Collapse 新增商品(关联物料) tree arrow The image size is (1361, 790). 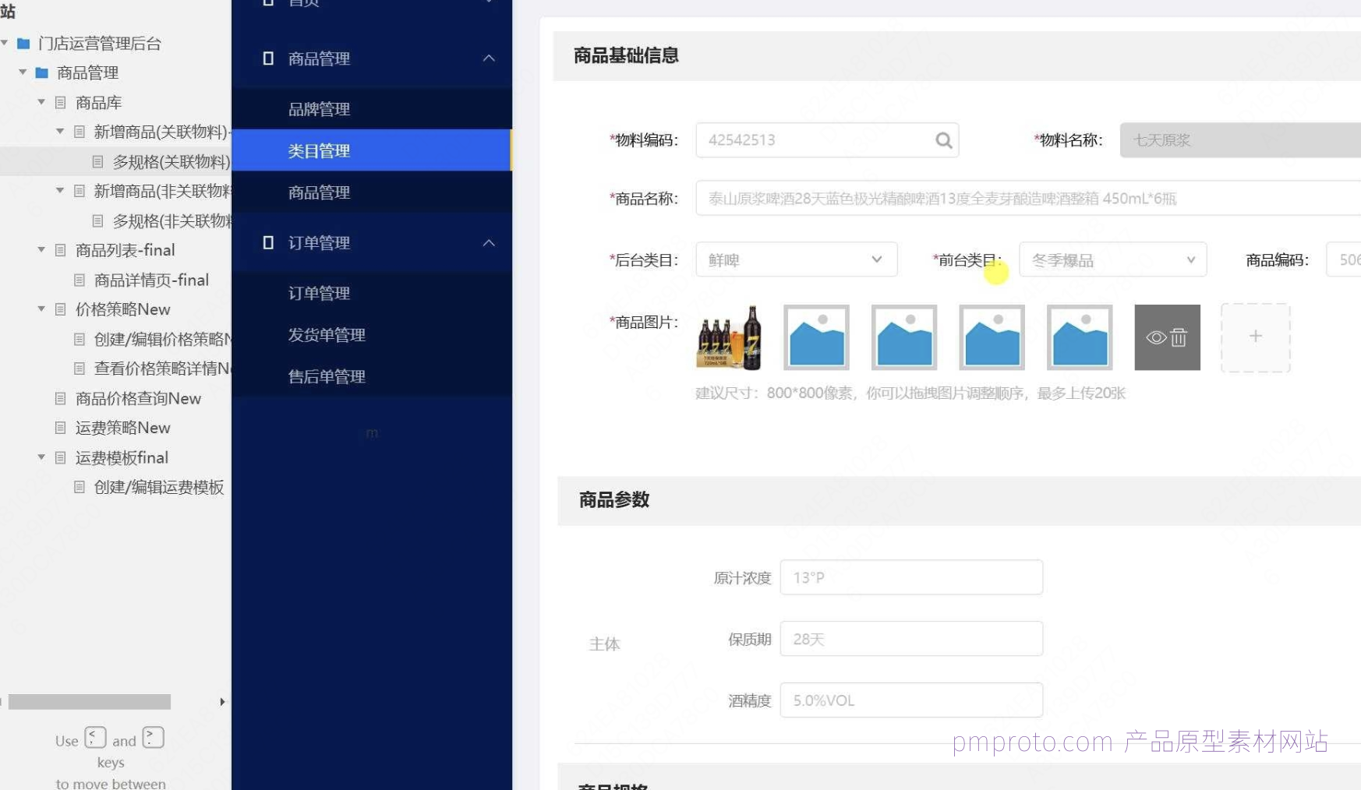tap(60, 132)
